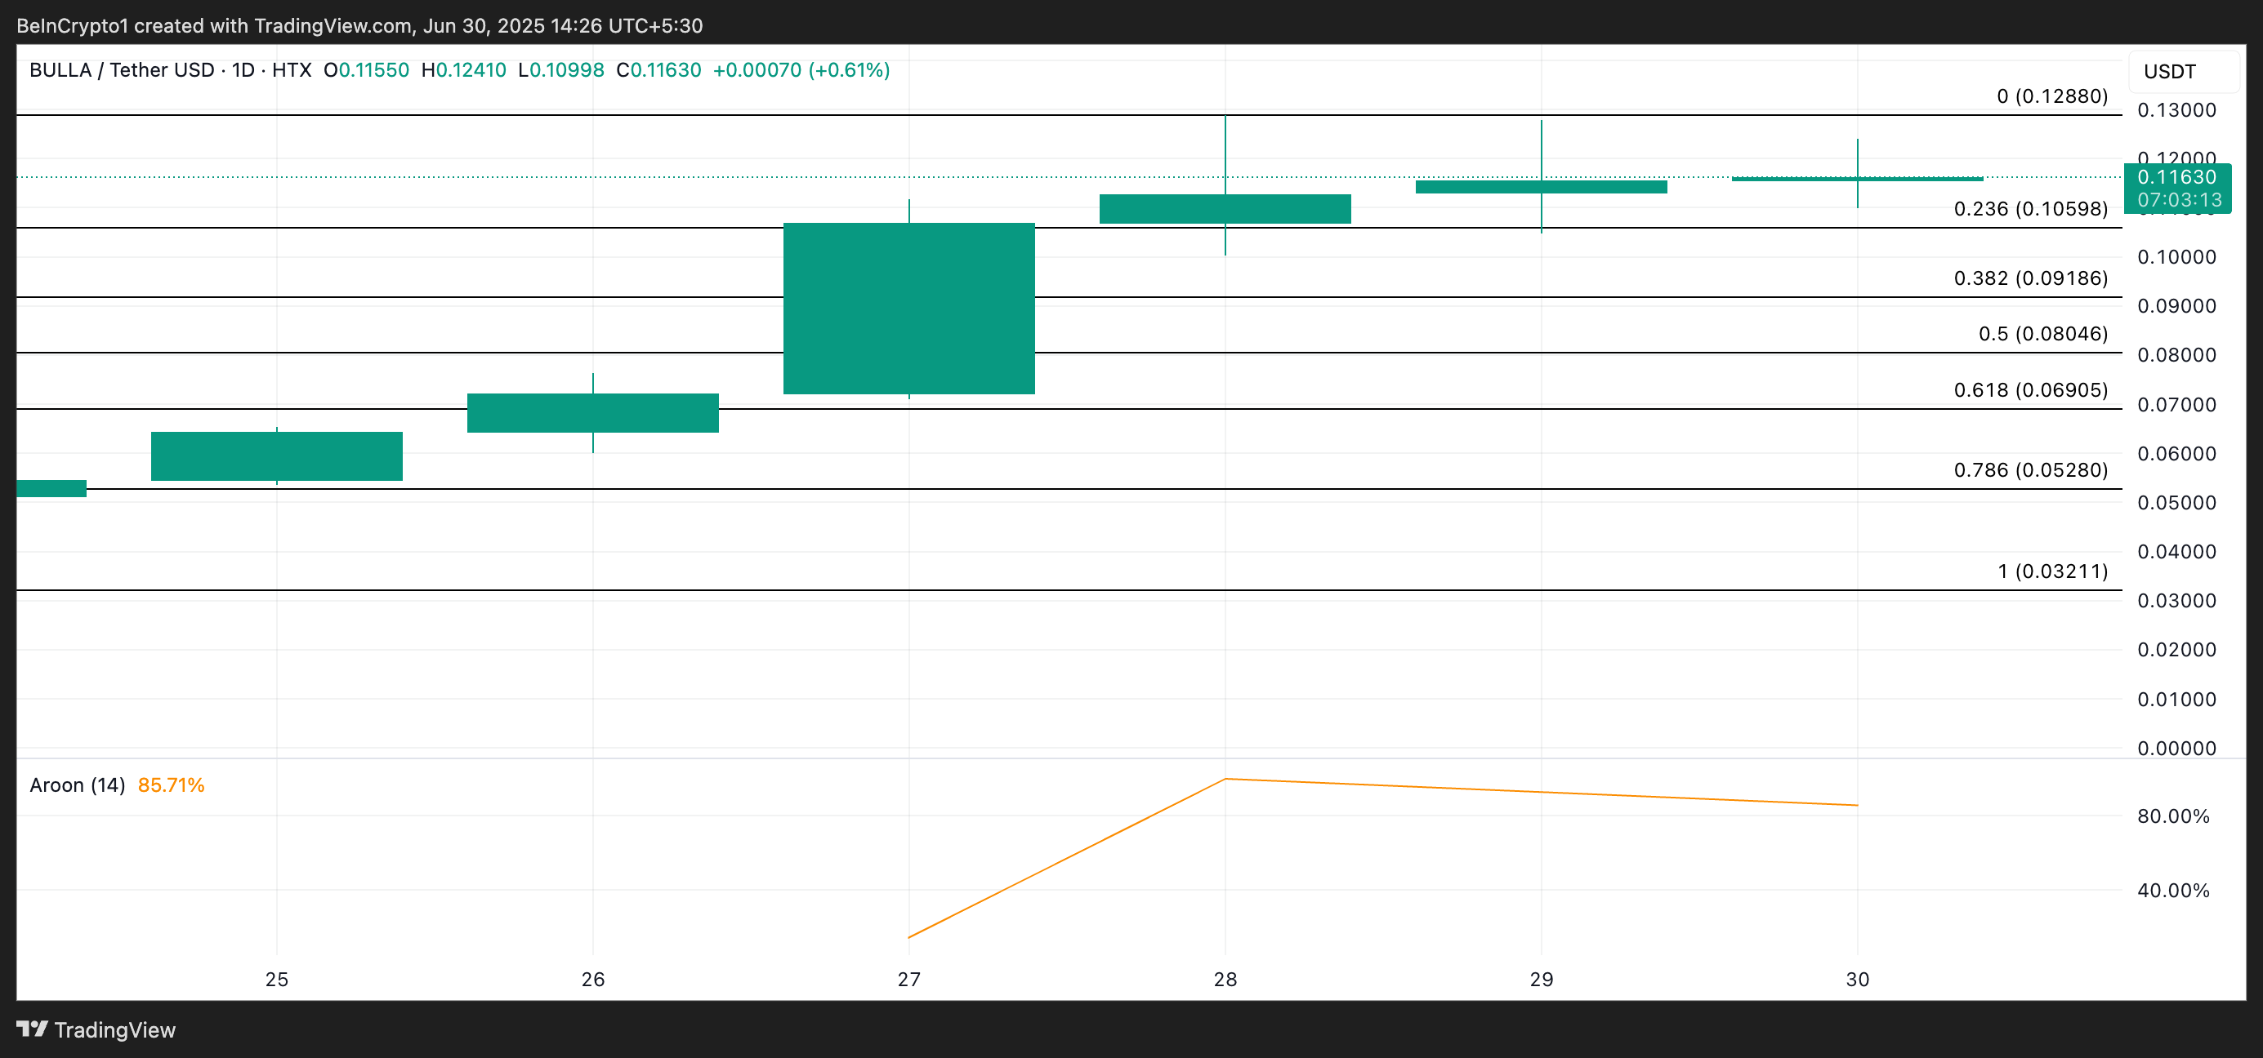Screen dimensions: 2263x1058
Task: Click the TradingView logo icon
Action: [x=32, y=1029]
